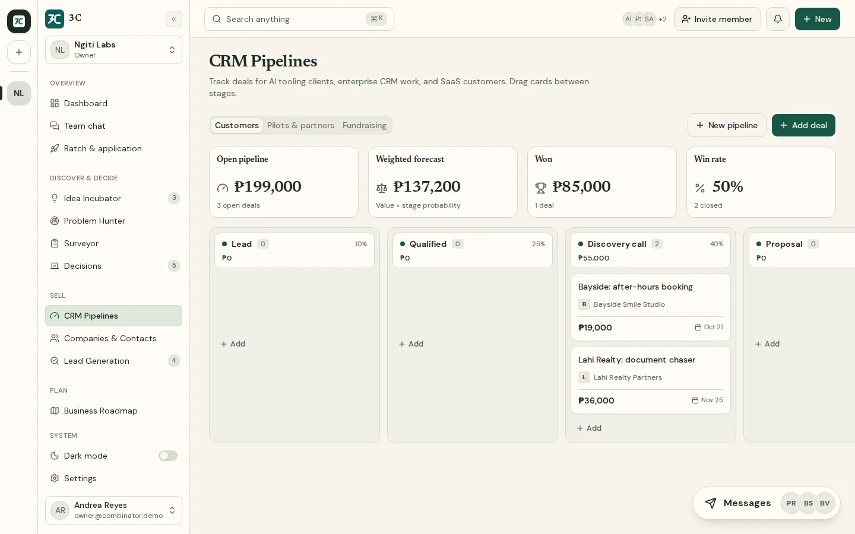Screen dimensions: 855x534
Task: Click the New pipeline button
Action: 727,125
